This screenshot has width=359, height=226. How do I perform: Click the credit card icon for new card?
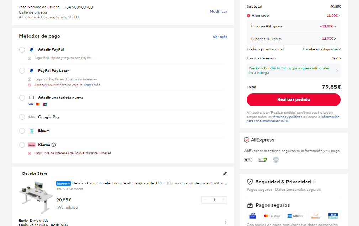point(32,98)
